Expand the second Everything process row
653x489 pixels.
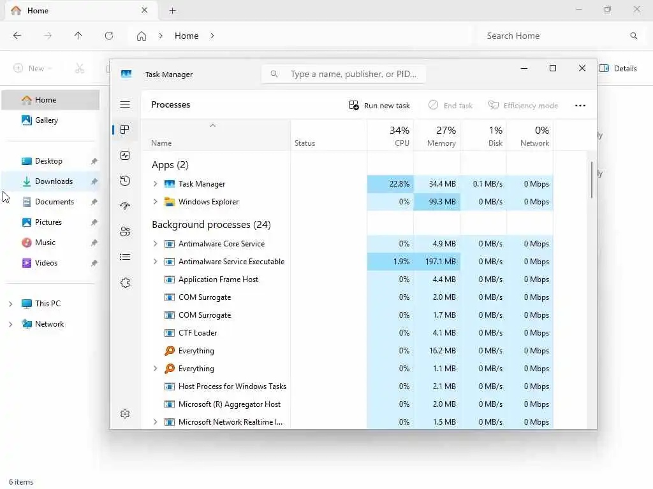click(x=156, y=369)
